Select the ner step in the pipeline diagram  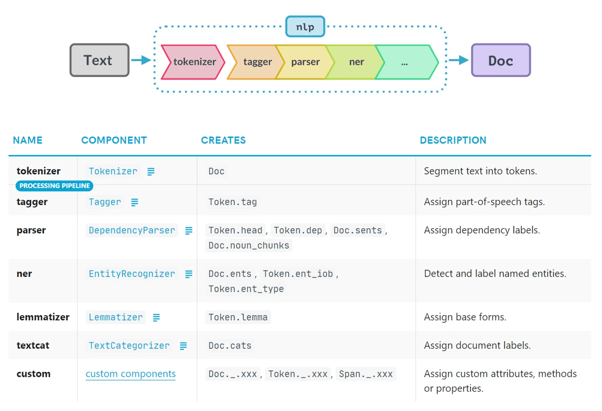click(x=356, y=62)
